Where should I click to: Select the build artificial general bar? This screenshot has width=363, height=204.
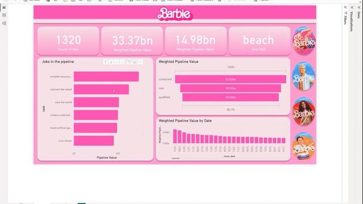click(x=95, y=128)
